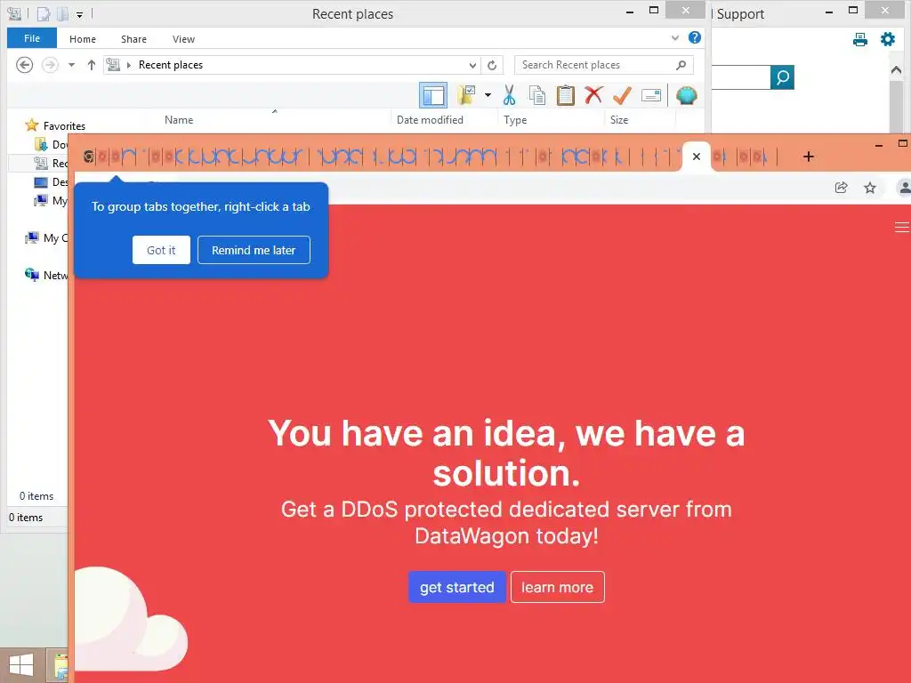Image resolution: width=911 pixels, height=683 pixels.
Task: Click the folder options icon in toolbar
Action: pyautogui.click(x=466, y=95)
